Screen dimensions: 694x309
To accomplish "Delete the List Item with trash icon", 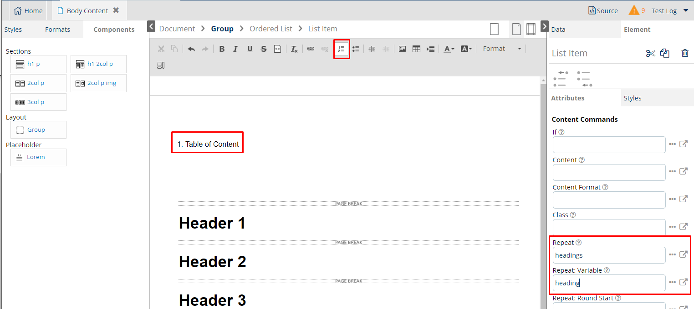I will coord(685,53).
